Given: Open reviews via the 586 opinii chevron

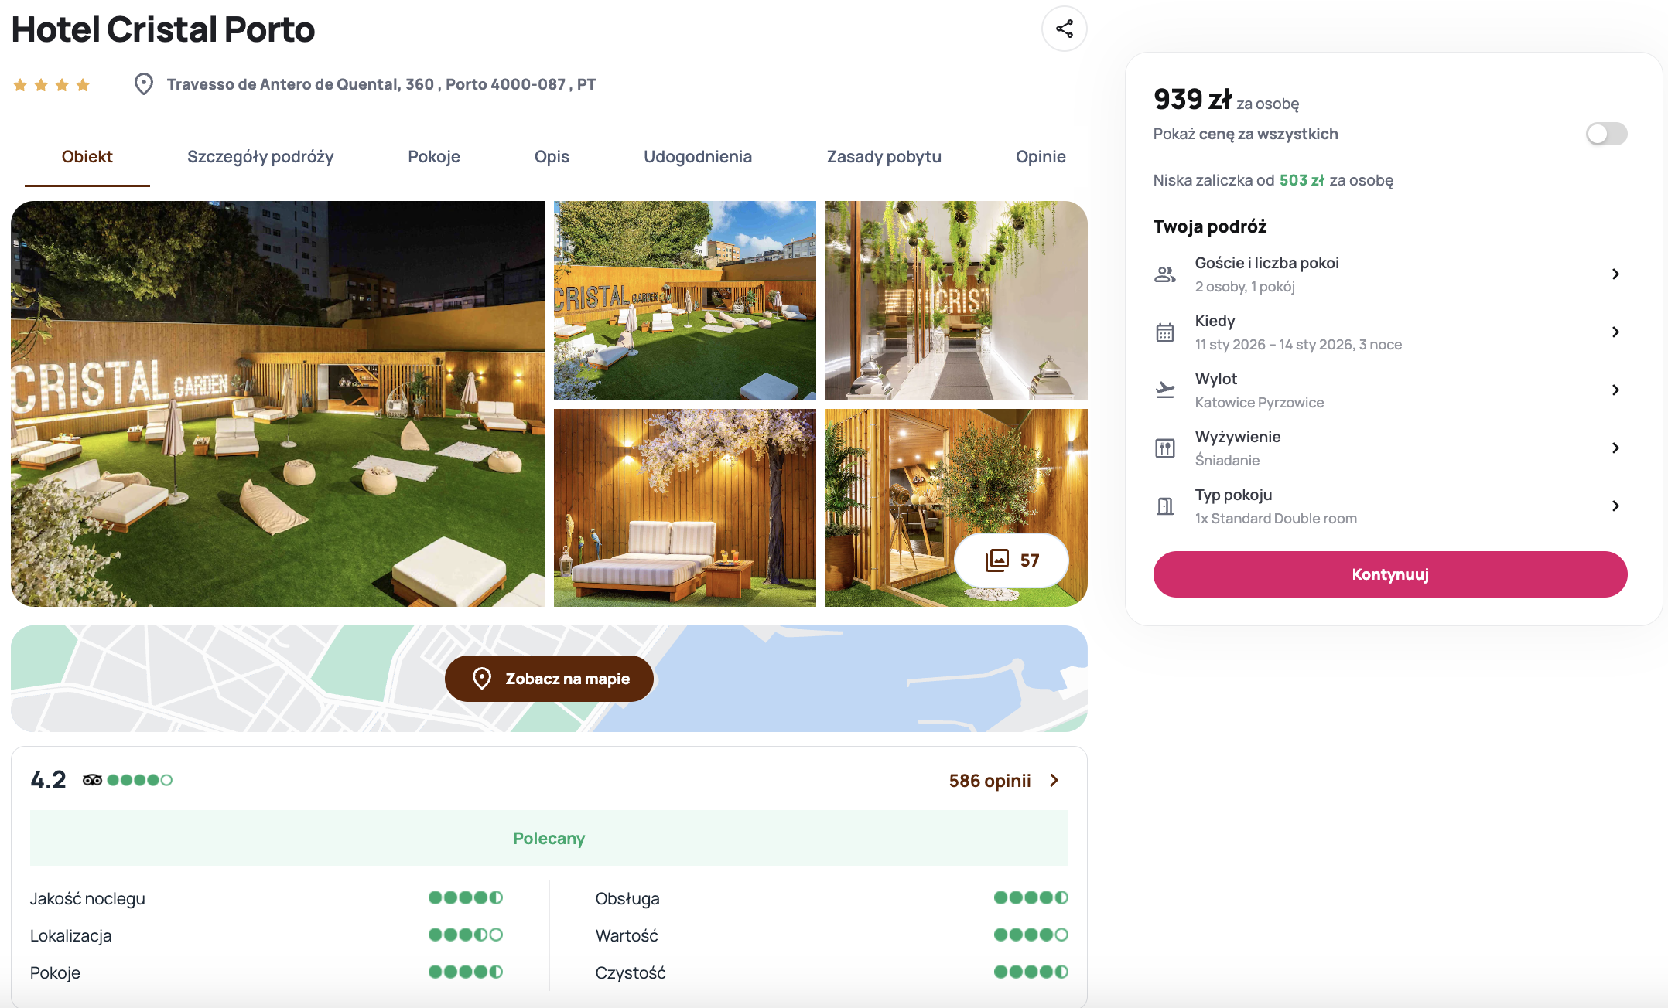Looking at the screenshot, I should (x=1054, y=781).
